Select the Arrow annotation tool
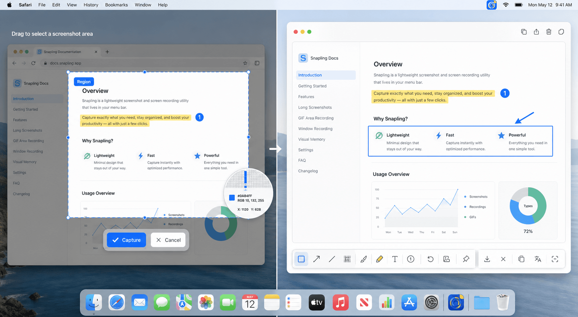 pyautogui.click(x=316, y=259)
